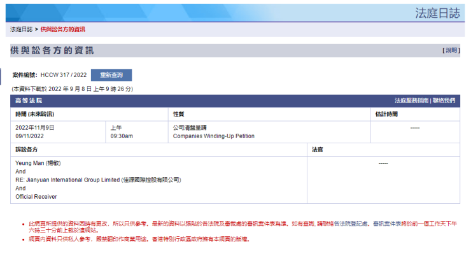Click the 供與訟各方的資訊 page heading
Screen dimensions: 471x256
coord(52,50)
